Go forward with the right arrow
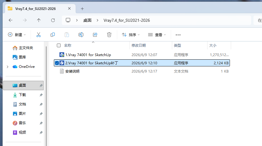This screenshot has height=146, width=262. 25,20
